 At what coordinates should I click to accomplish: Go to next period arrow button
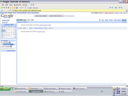pos(21,20)
